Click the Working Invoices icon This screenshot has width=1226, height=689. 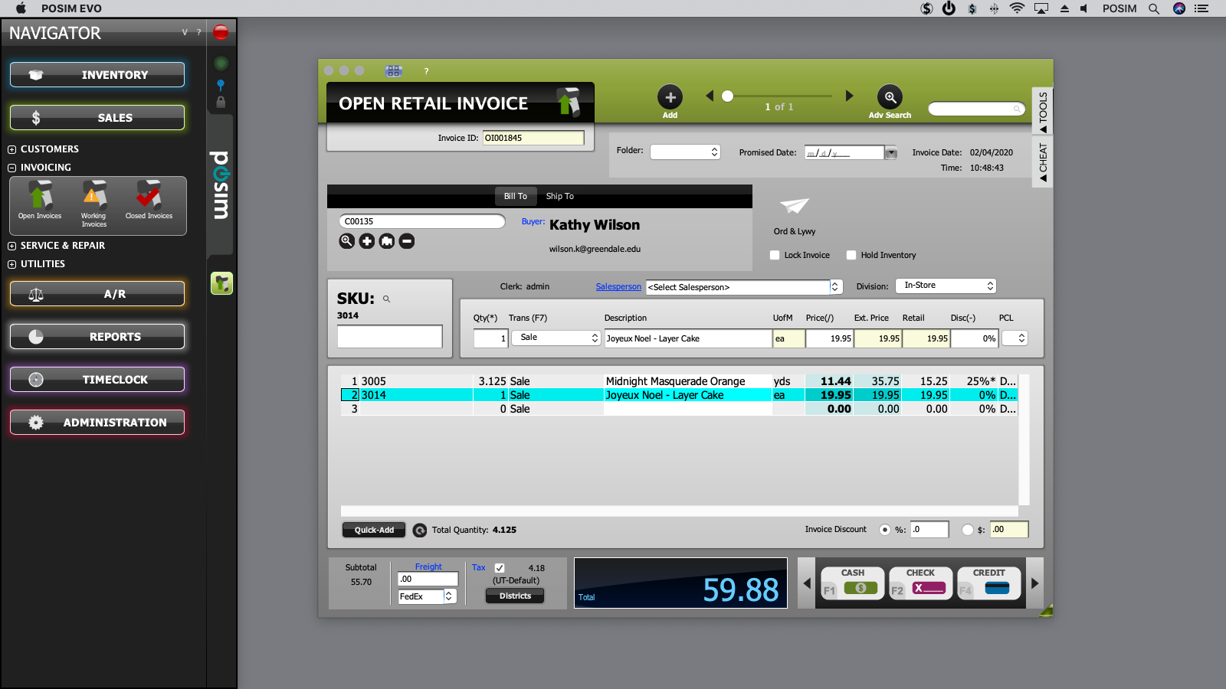93,198
